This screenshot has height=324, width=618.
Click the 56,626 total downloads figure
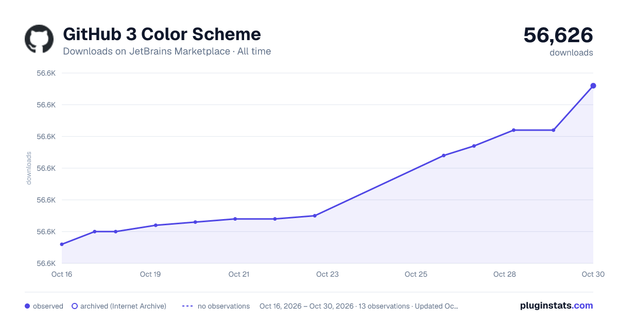(558, 35)
